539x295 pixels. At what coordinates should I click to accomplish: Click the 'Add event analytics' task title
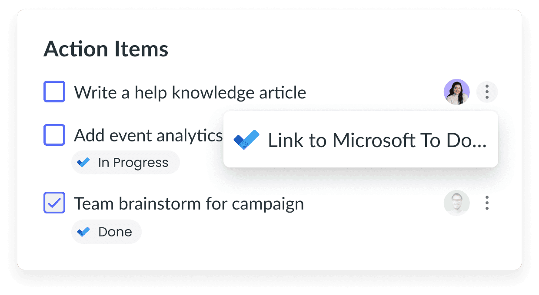pos(148,136)
